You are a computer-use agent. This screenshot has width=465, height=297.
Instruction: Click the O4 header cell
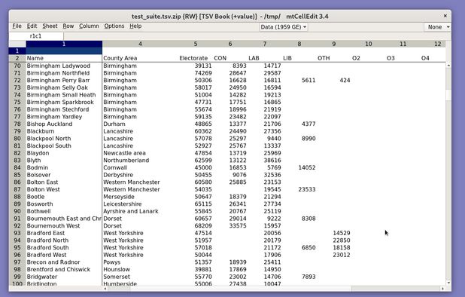tap(433, 58)
